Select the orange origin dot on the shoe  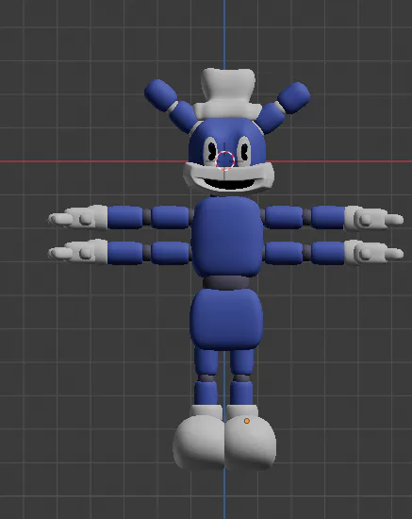247,421
